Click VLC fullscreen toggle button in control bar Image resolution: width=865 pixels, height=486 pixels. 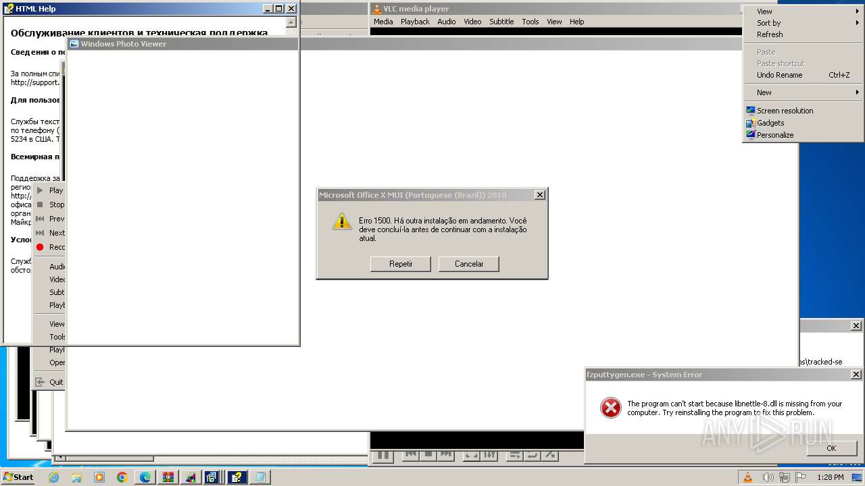pyautogui.click(x=472, y=455)
